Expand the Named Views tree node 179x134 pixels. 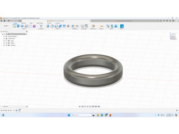coord(4,39)
